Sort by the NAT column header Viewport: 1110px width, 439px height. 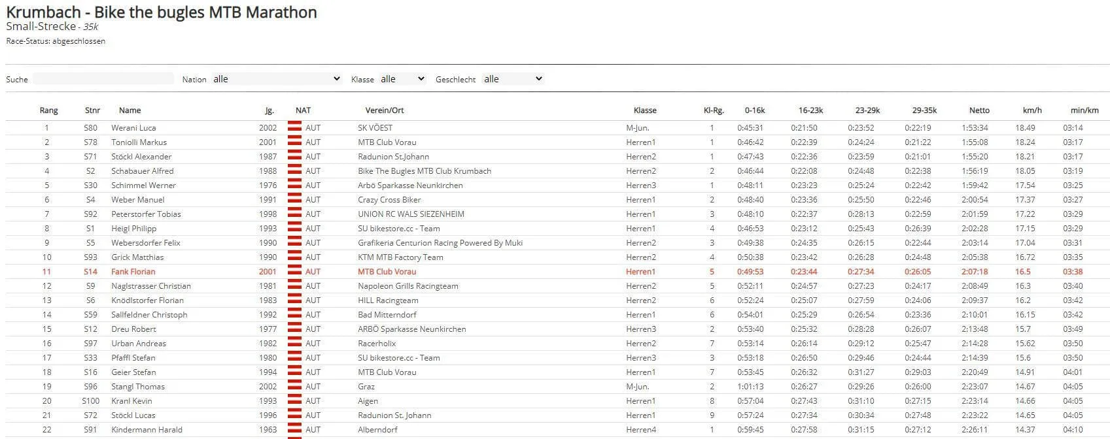click(x=303, y=110)
